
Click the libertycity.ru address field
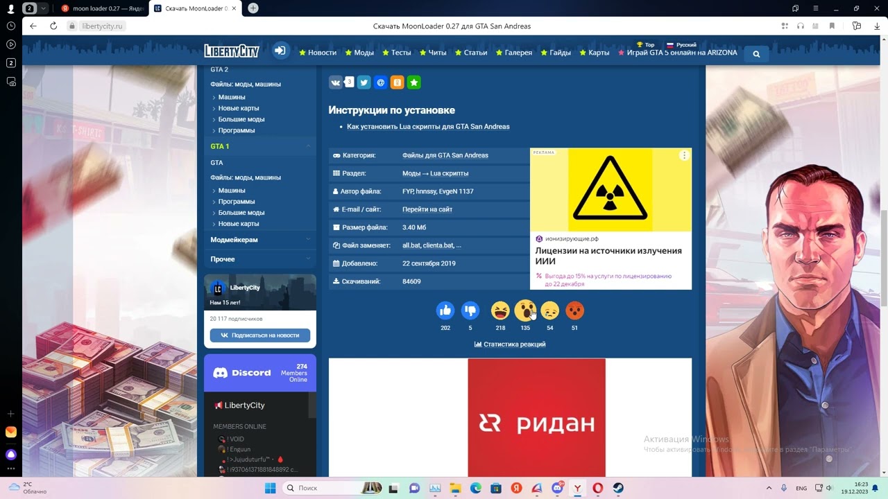tap(101, 26)
